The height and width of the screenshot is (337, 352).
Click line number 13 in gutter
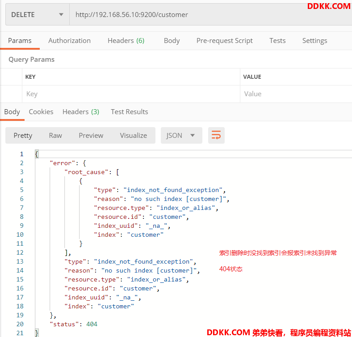click(x=20, y=261)
